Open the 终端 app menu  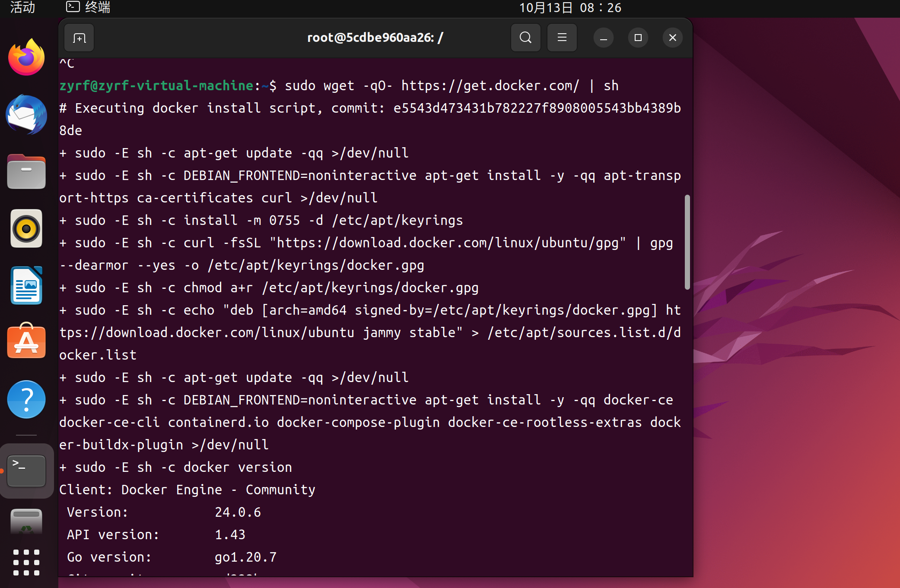pyautogui.click(x=89, y=7)
